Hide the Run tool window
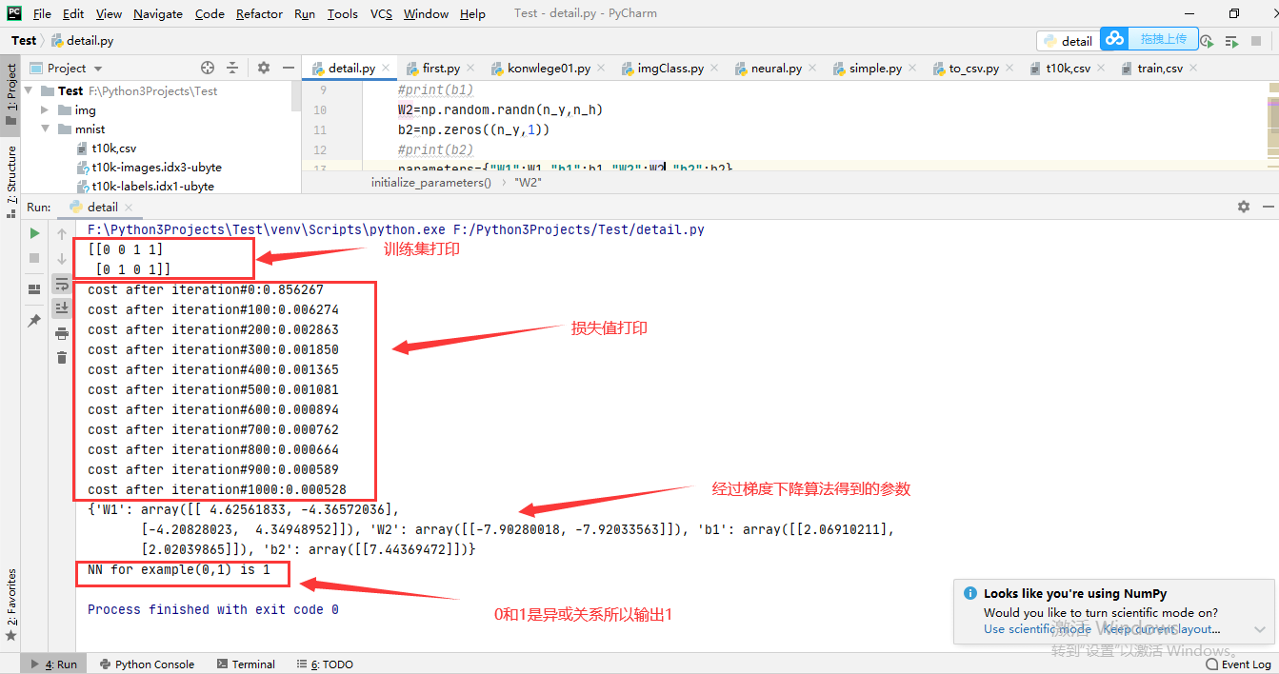1279x674 pixels. (1267, 207)
